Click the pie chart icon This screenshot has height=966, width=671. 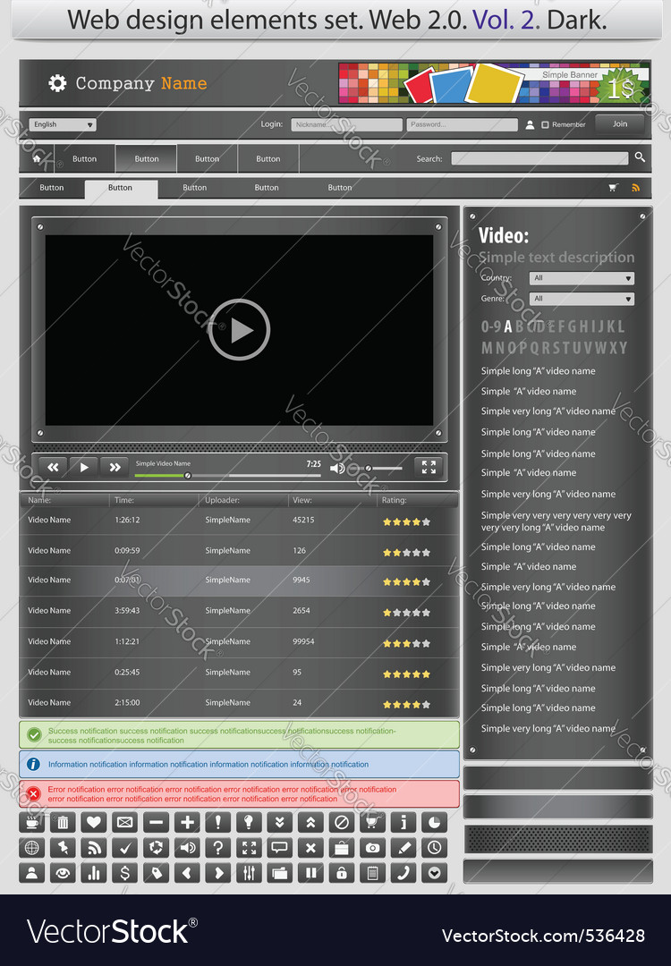pyautogui.click(x=435, y=822)
